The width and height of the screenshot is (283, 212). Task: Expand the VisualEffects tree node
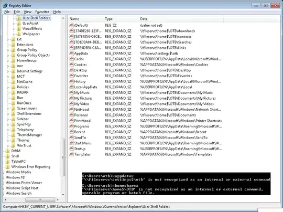[x=14, y=29]
